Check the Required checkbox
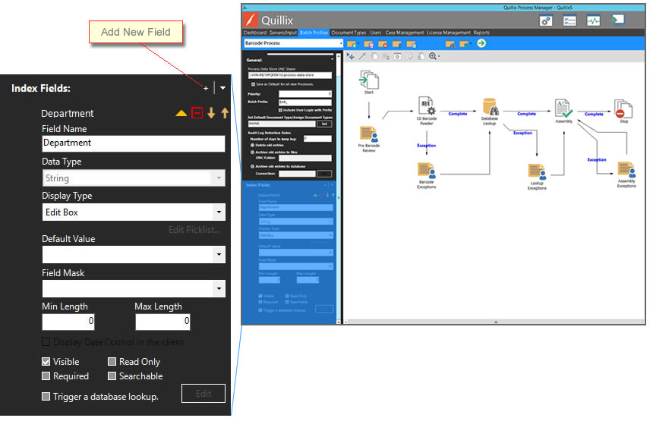 click(x=46, y=376)
